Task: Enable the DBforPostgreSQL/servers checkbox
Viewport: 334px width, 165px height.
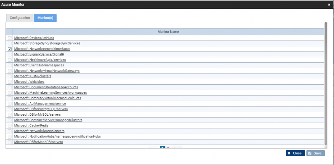Action: pyautogui.click(x=9, y=109)
